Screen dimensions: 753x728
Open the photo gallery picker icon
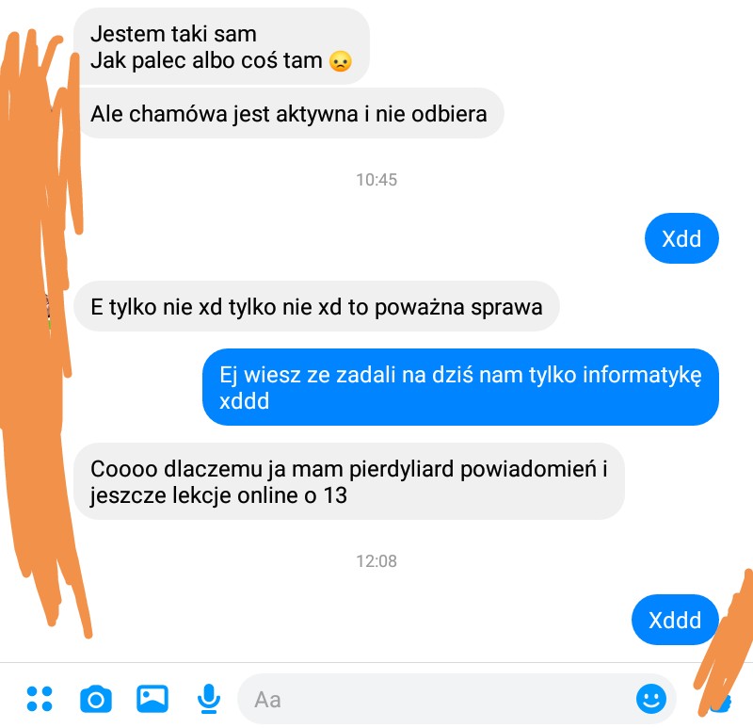pyautogui.click(x=152, y=699)
